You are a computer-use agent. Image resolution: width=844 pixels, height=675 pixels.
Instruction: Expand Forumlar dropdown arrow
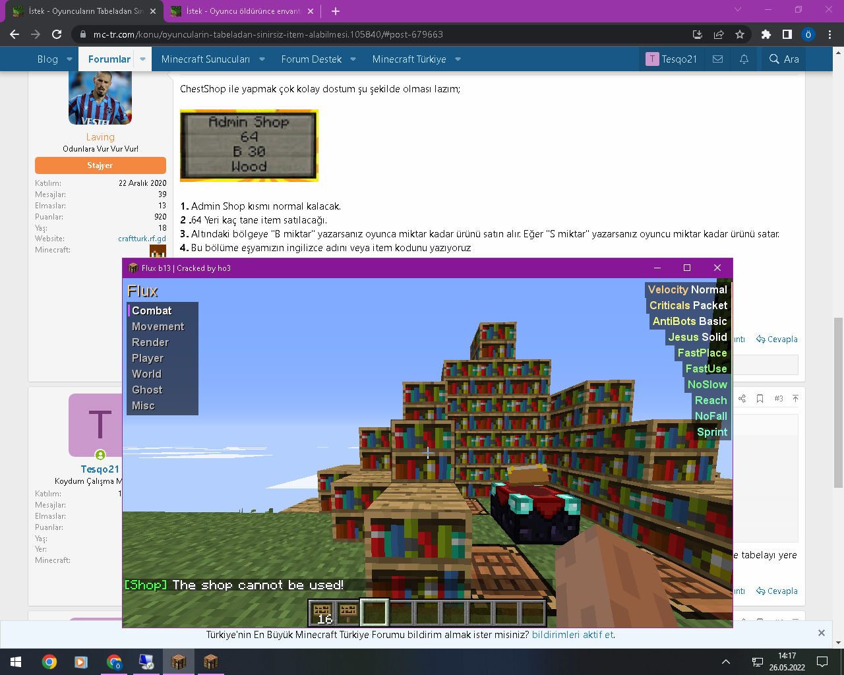point(142,59)
